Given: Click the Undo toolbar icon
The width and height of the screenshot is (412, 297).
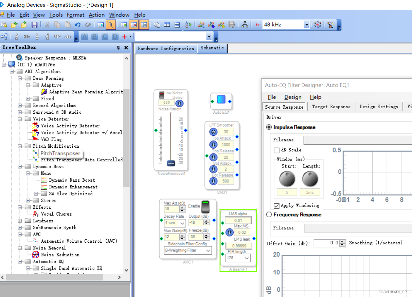Looking at the screenshot, I should 77,24.
